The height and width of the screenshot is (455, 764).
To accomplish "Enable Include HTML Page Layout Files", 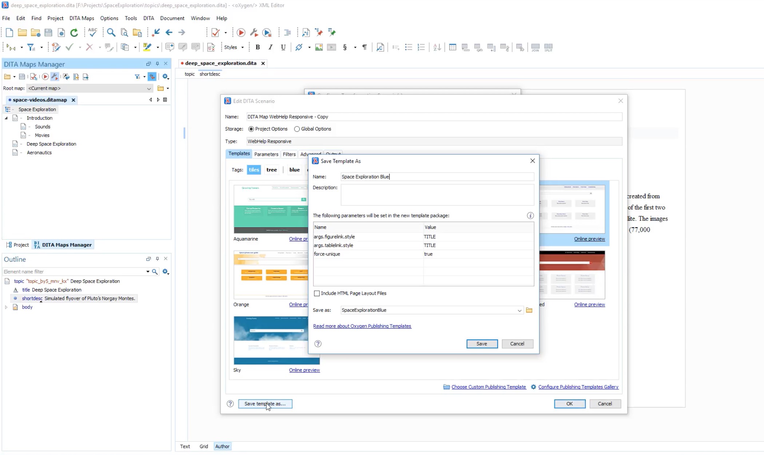I will tap(317, 293).
